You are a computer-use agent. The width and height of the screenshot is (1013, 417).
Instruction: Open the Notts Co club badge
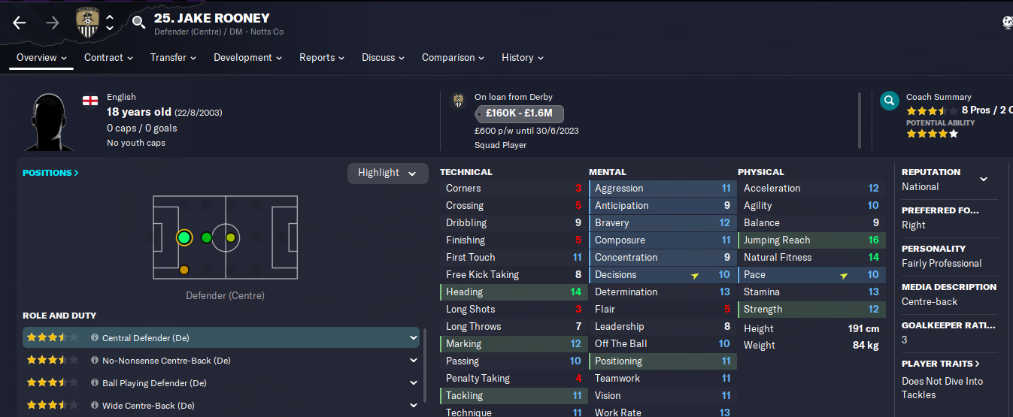pyautogui.click(x=87, y=23)
